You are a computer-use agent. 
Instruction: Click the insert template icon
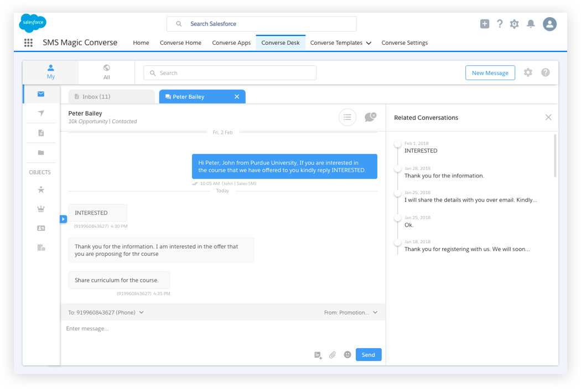pos(318,355)
